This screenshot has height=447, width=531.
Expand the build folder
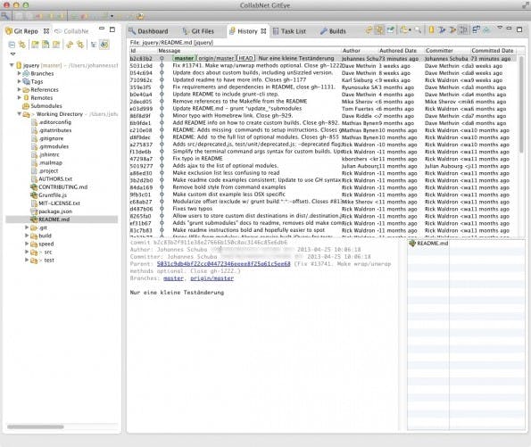click(27, 236)
